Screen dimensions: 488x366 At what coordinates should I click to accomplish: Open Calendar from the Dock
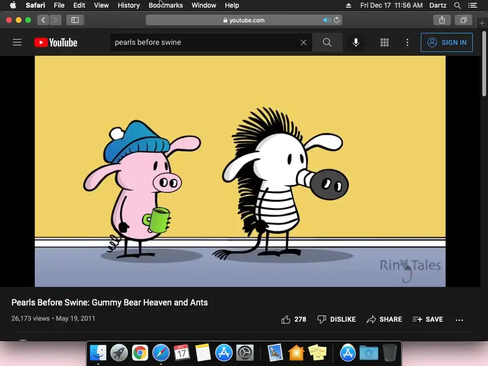182,353
